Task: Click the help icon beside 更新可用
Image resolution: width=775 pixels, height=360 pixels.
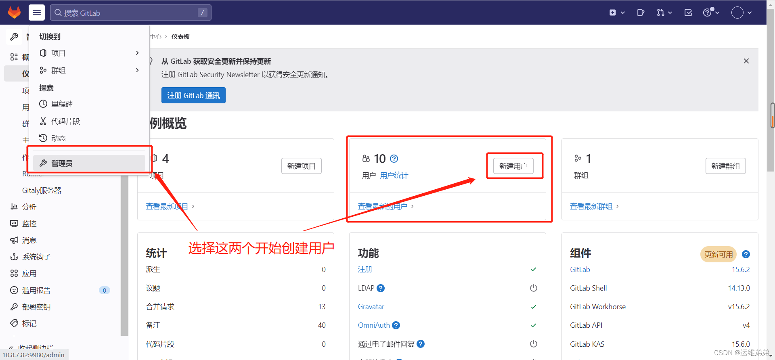Action: pos(746,254)
